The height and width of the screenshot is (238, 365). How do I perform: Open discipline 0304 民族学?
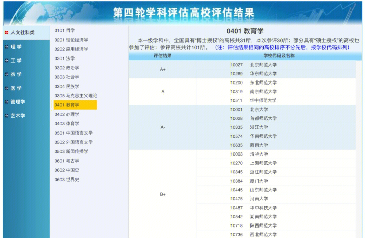pyautogui.click(x=67, y=87)
